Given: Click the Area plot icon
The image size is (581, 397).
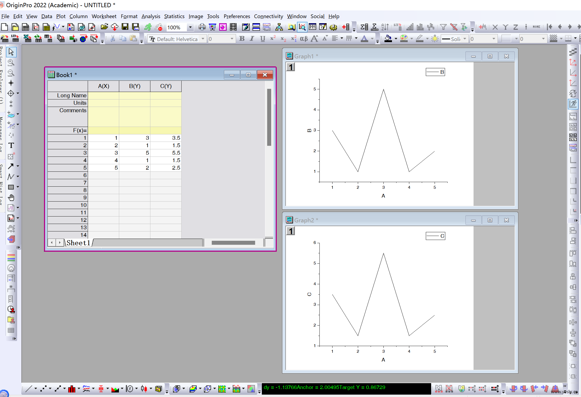Looking at the screenshot, I should [115, 389].
